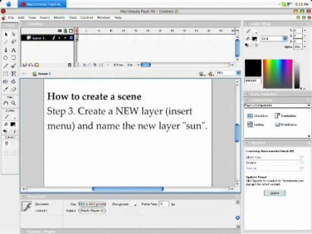Viewport: 312px width, 234px height.
Task: Toggle Layer 1 visibility dot
Action: (x=59, y=38)
